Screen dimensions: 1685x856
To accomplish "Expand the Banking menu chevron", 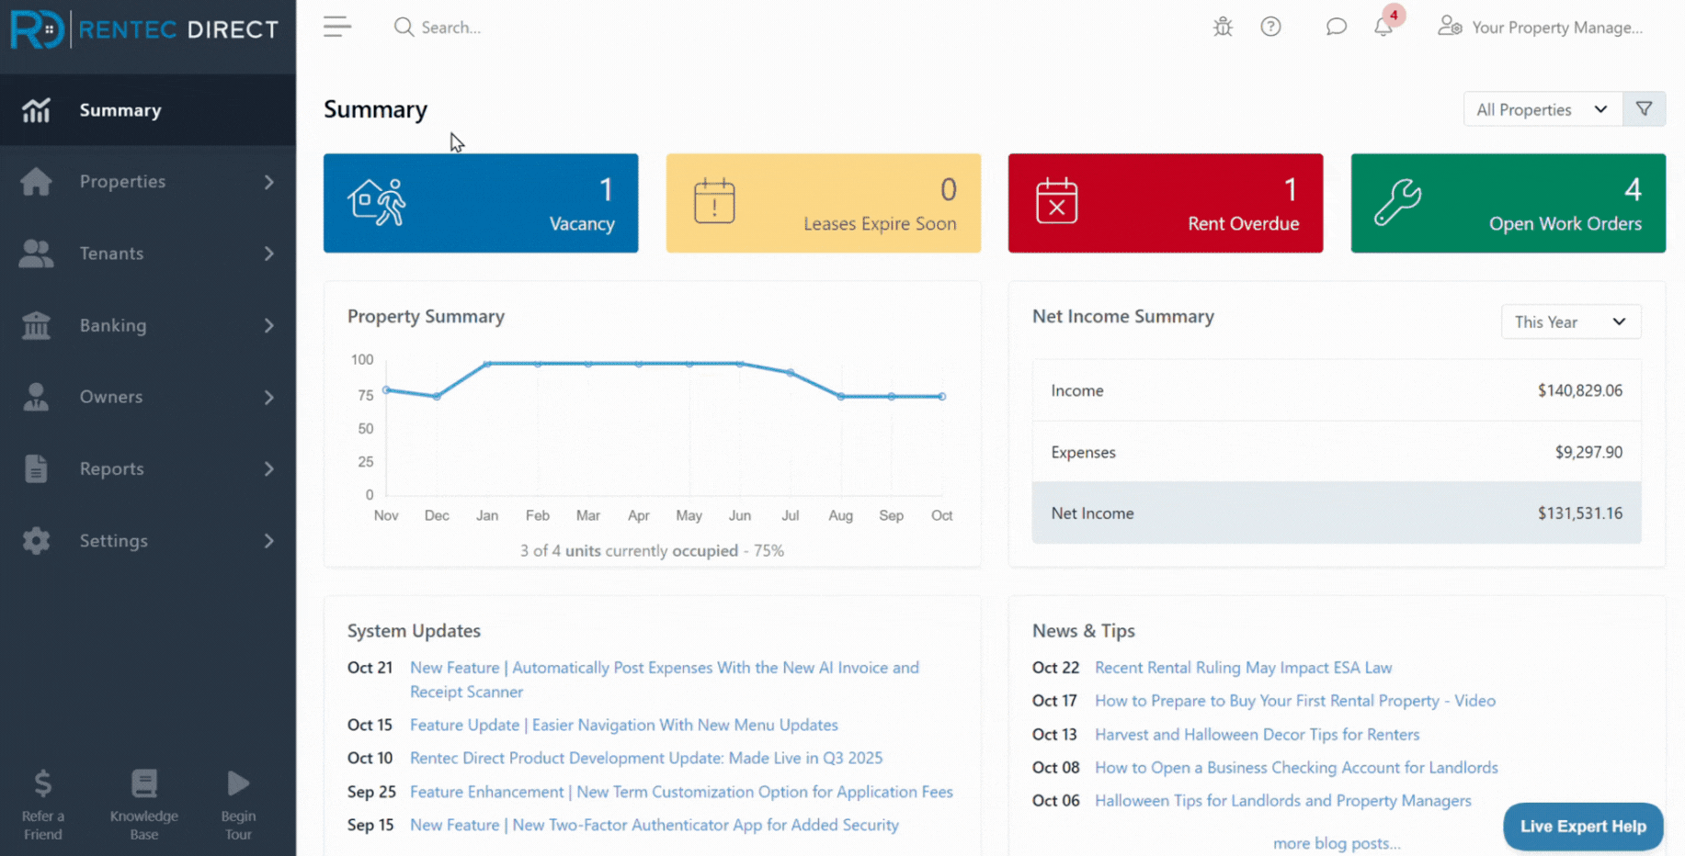I will tap(269, 325).
